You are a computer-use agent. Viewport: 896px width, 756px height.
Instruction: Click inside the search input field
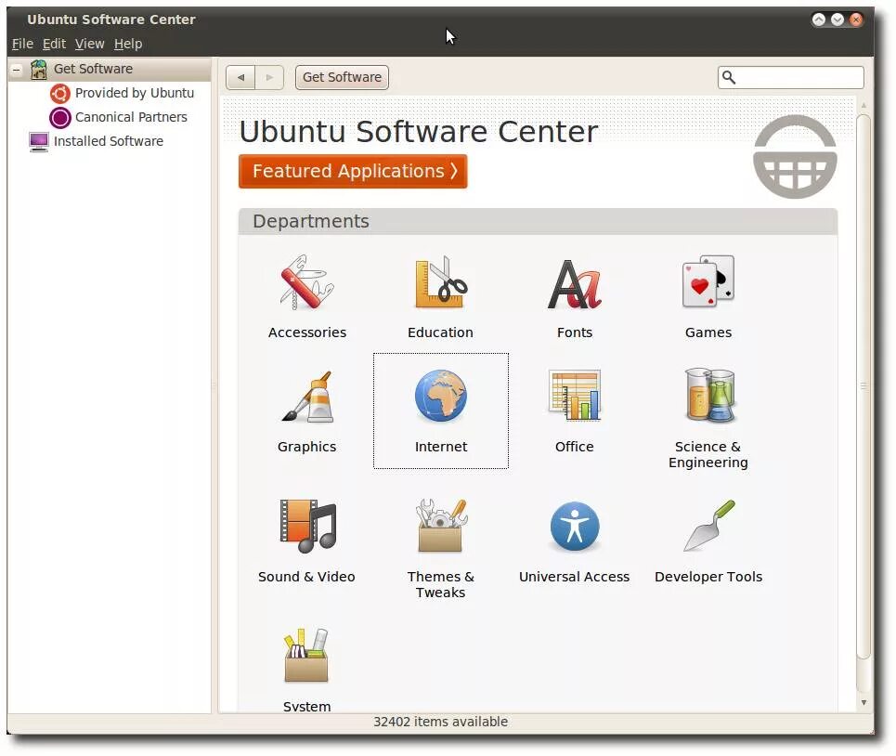790,77
